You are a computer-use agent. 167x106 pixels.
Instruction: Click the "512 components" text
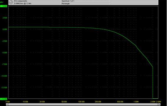point(20,1)
